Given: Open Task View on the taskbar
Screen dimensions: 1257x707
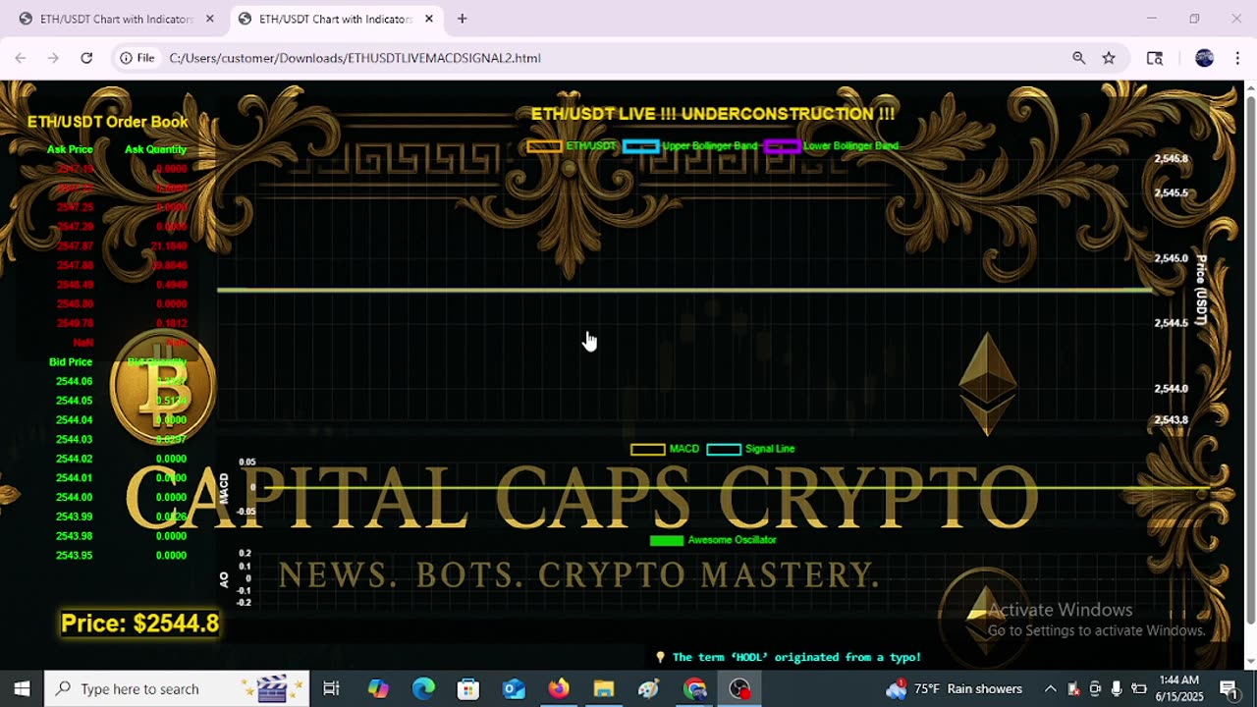Looking at the screenshot, I should [x=331, y=688].
